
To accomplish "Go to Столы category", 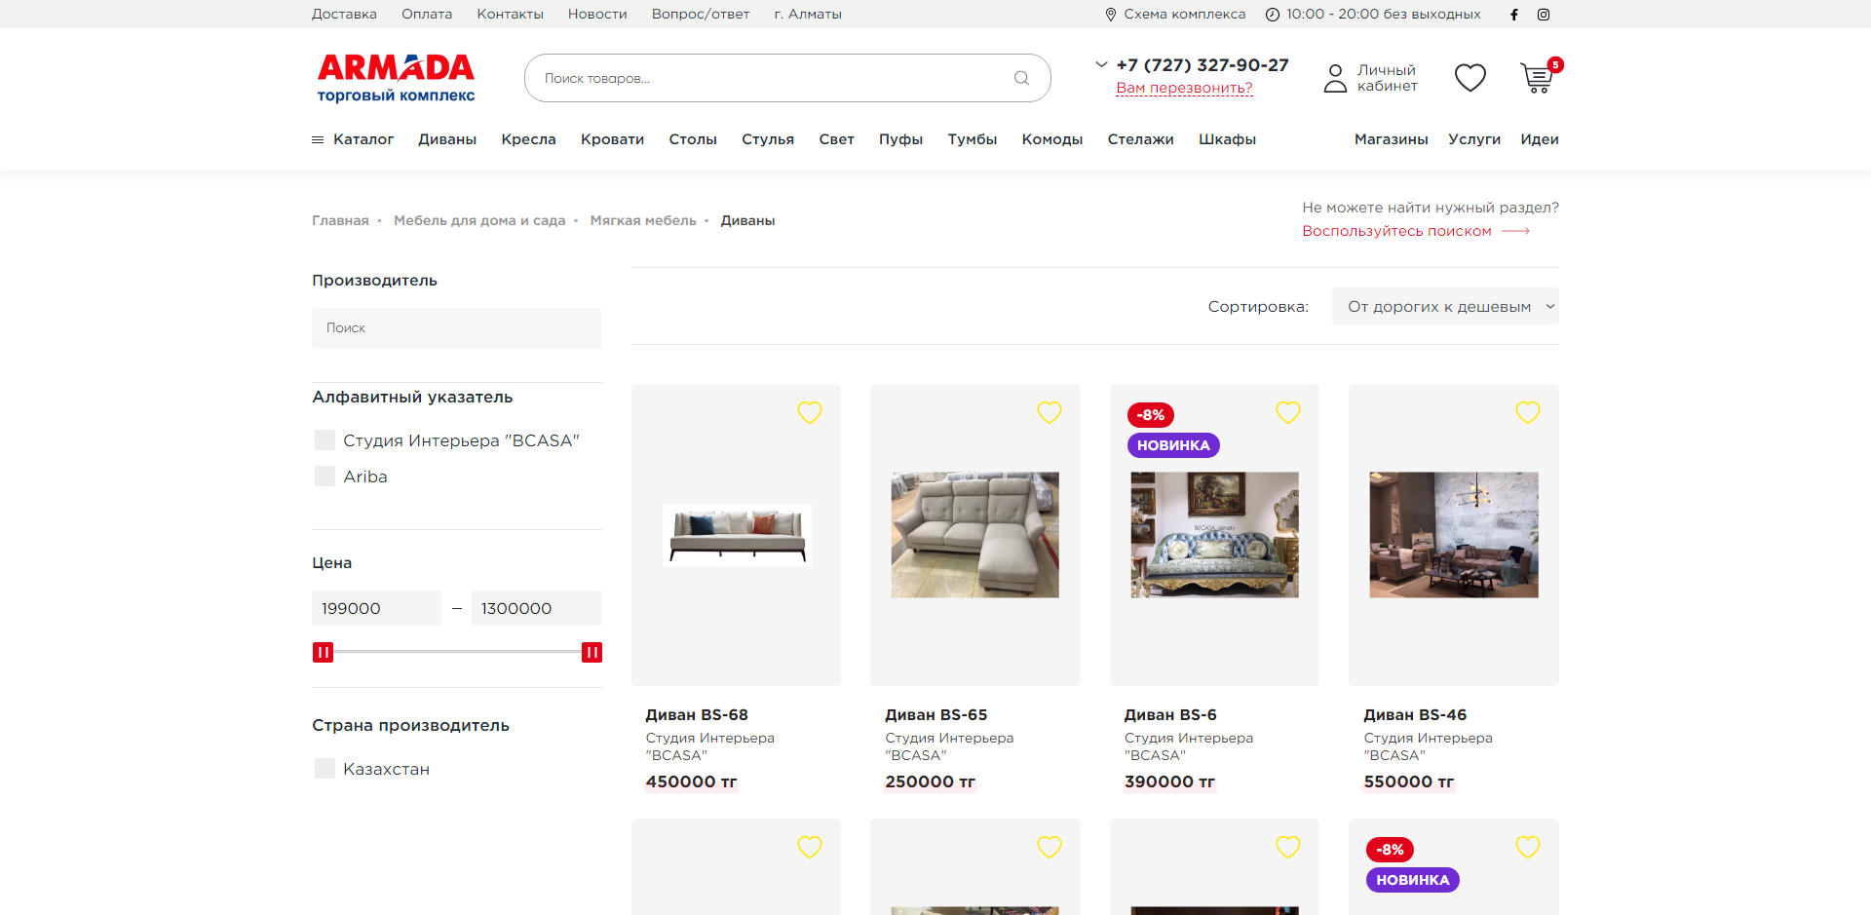I will tap(693, 139).
